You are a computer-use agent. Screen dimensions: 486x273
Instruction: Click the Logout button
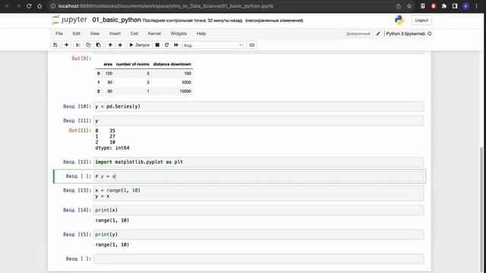click(421, 20)
